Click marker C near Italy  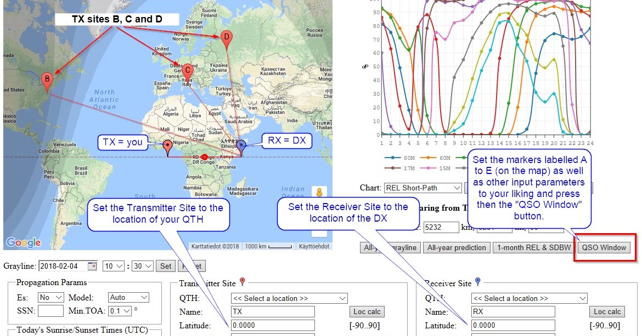(187, 70)
